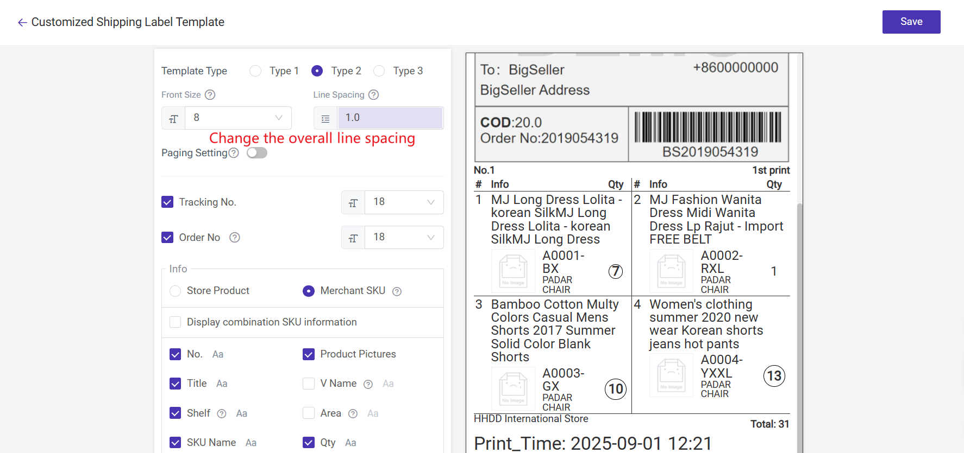964x453 pixels.
Task: Click the Aa font style next to V Name
Action: (388, 384)
